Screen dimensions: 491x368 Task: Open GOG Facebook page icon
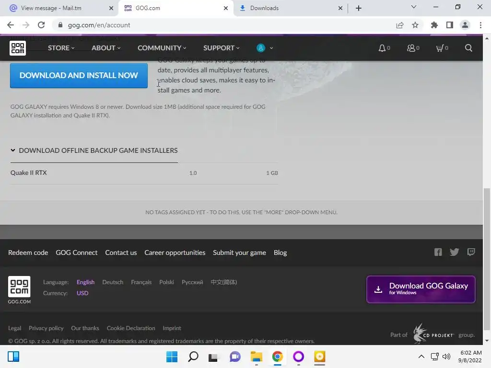tap(438, 252)
